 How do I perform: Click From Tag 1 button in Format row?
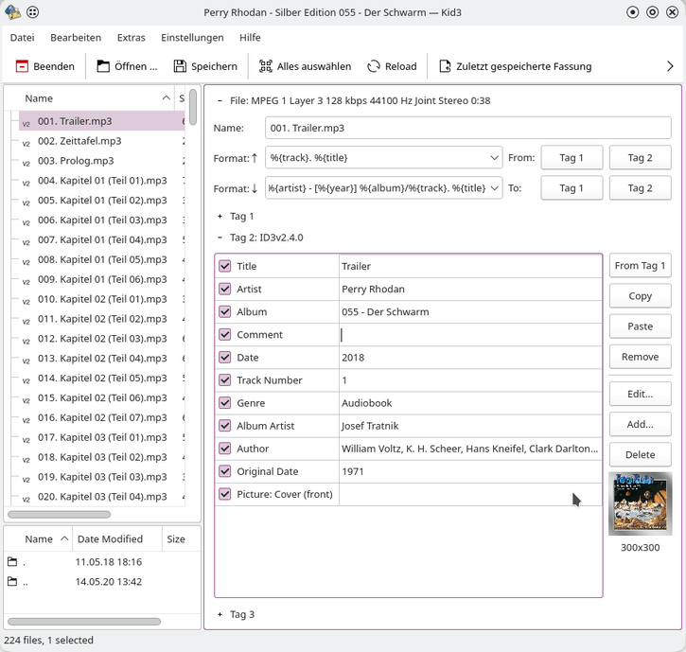[x=572, y=157]
